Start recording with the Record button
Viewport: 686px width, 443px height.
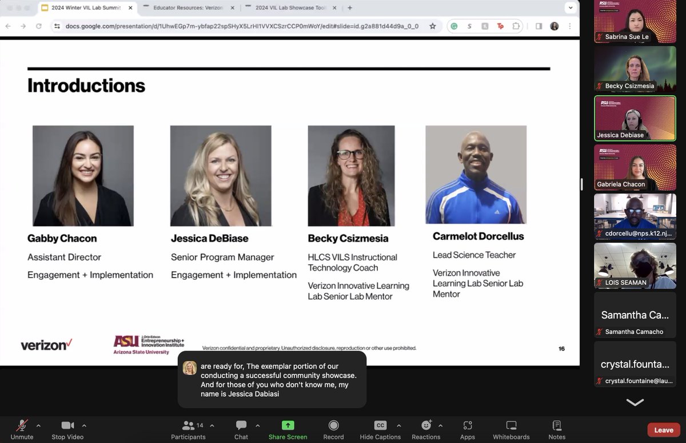333,429
